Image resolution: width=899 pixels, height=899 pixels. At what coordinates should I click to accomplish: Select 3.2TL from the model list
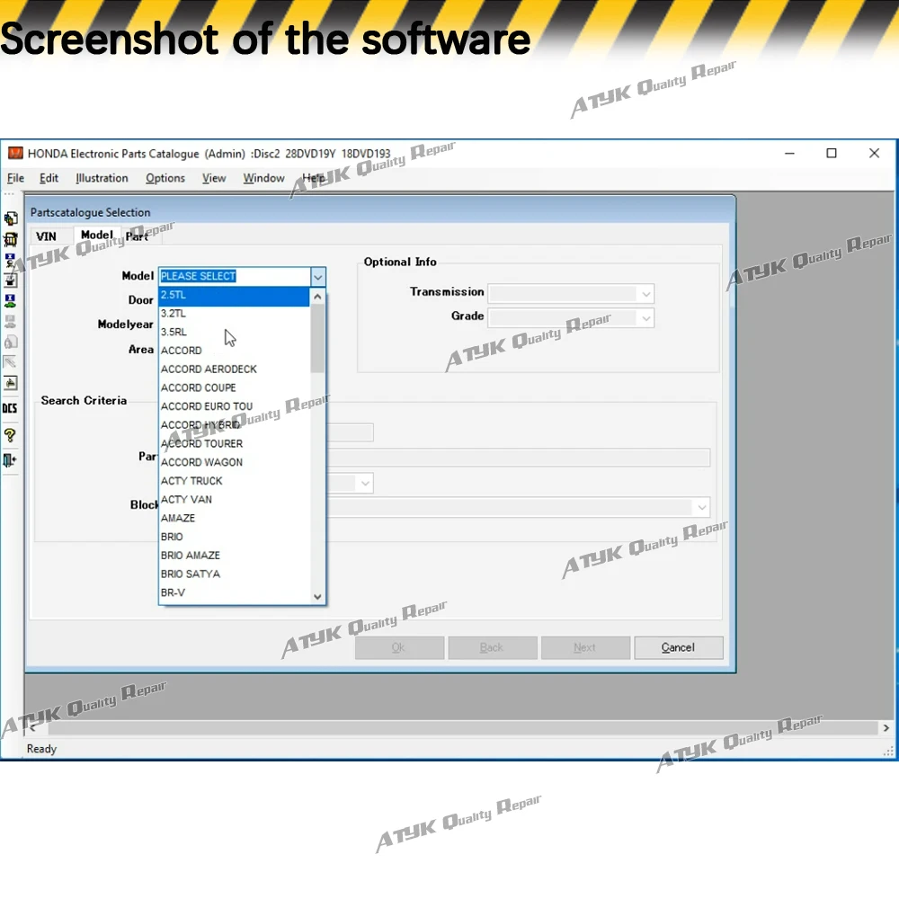(x=234, y=314)
